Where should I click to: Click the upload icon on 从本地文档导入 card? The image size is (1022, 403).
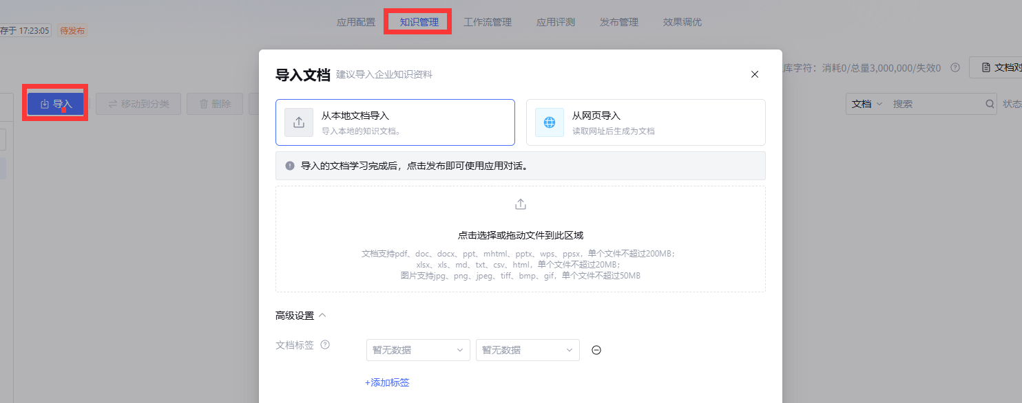(298, 122)
